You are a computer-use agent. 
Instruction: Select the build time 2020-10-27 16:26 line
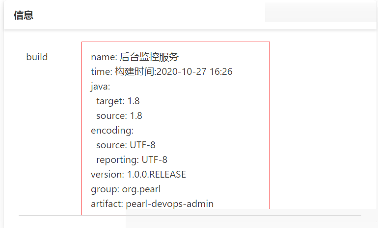(162, 71)
